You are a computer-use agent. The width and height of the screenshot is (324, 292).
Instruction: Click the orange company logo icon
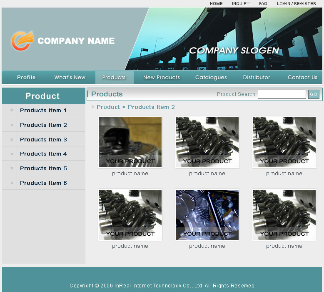[22, 41]
